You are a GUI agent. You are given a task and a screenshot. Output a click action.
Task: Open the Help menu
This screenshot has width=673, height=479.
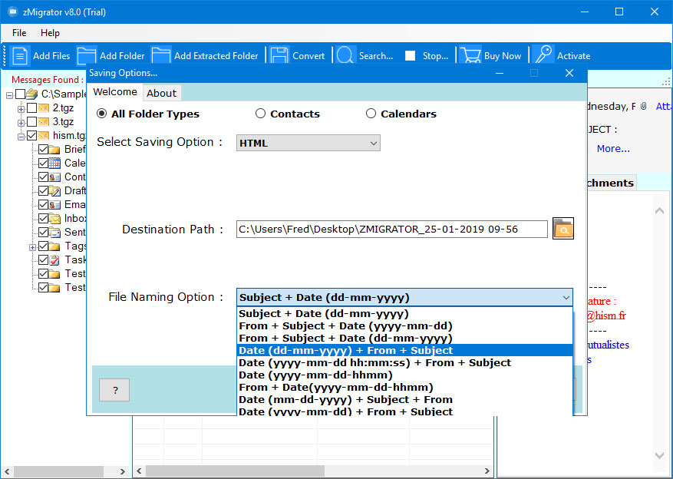coord(50,32)
